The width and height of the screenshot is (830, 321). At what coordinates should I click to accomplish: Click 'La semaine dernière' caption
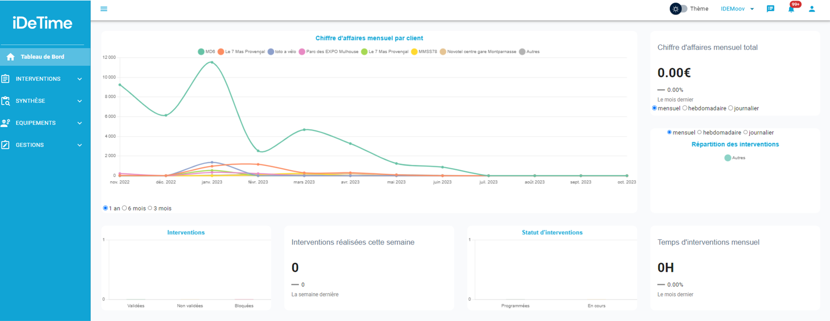(x=315, y=294)
